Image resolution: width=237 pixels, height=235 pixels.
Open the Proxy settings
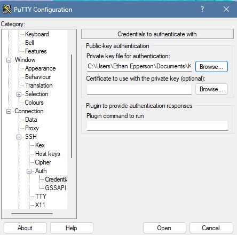click(x=32, y=128)
